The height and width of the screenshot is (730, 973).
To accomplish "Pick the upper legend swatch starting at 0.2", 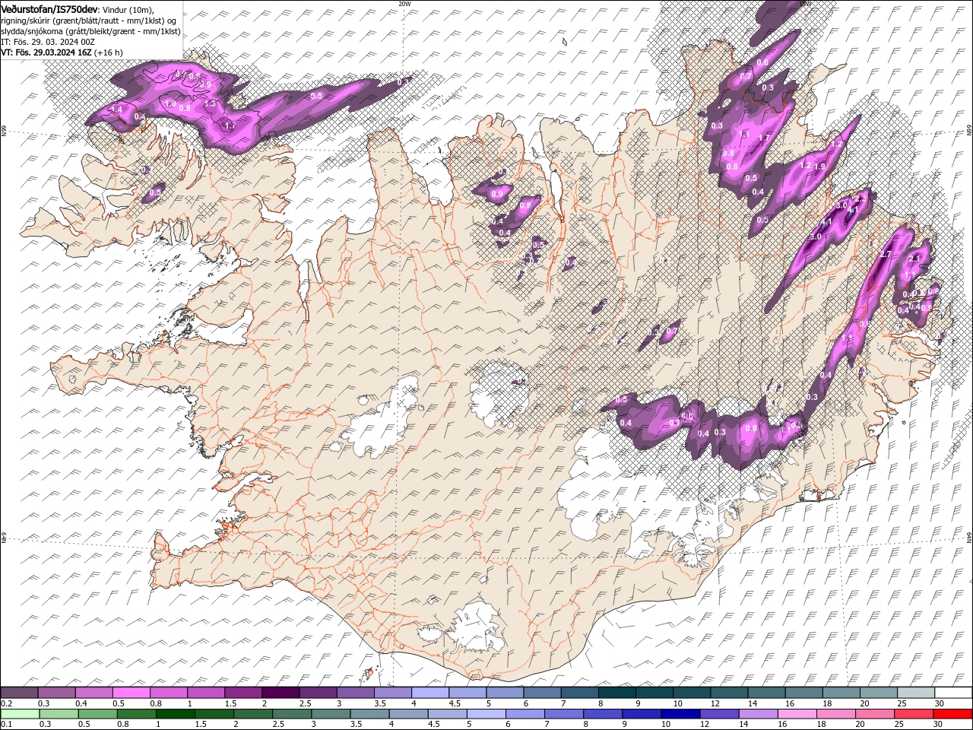I will tap(19, 693).
